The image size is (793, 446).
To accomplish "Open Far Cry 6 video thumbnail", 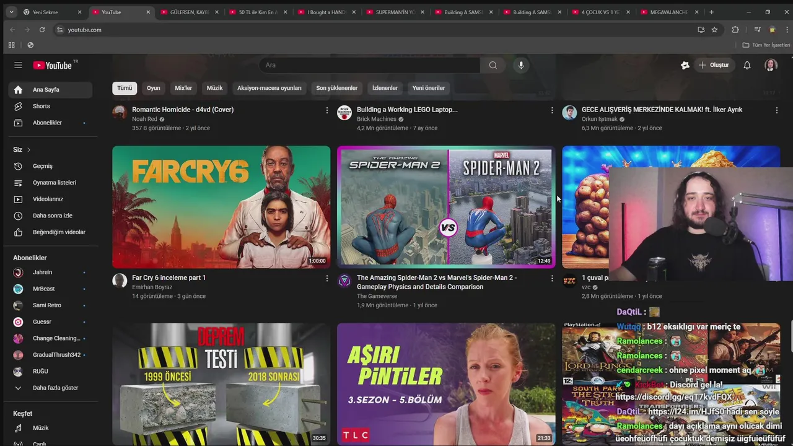I will pyautogui.click(x=221, y=207).
